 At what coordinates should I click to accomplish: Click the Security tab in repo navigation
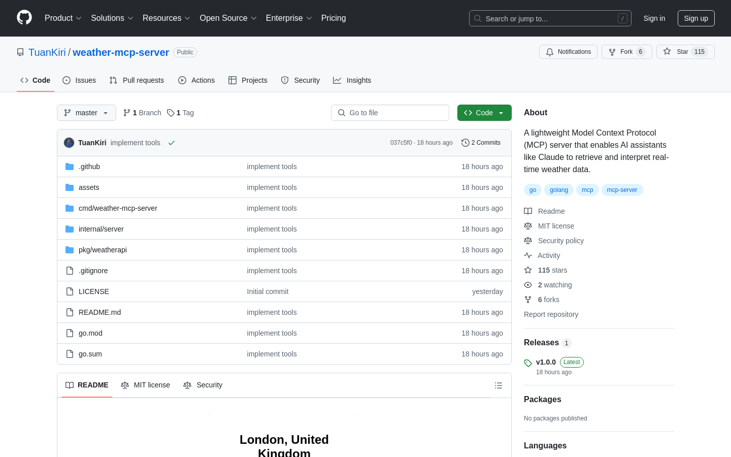pyautogui.click(x=301, y=80)
